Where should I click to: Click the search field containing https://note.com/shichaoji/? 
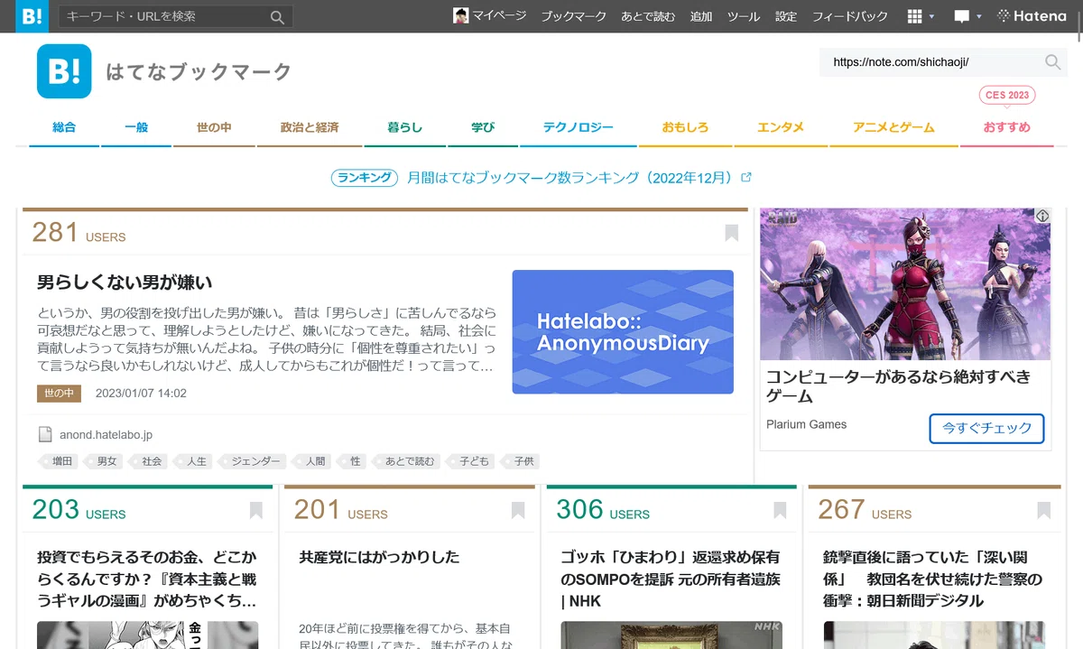[x=930, y=62]
